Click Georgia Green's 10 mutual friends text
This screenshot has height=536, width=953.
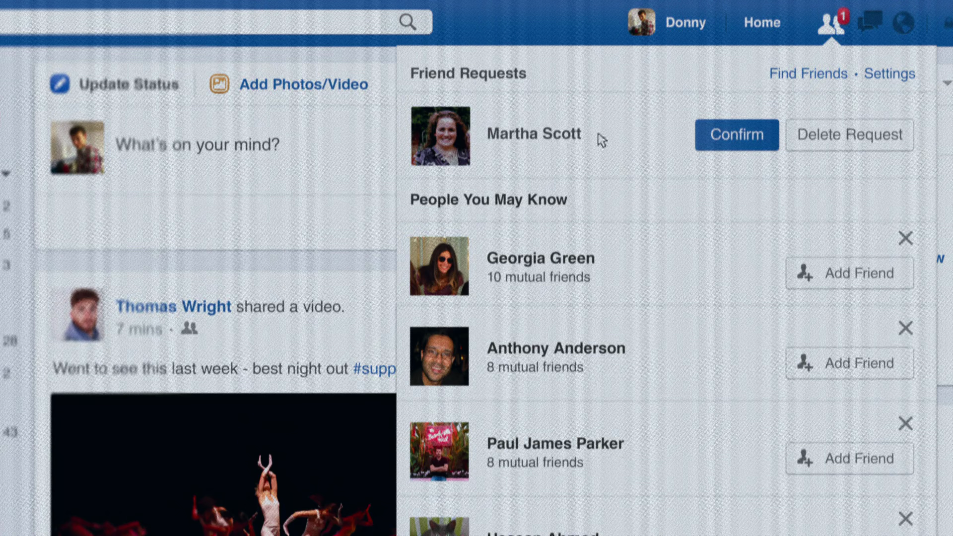[539, 277]
